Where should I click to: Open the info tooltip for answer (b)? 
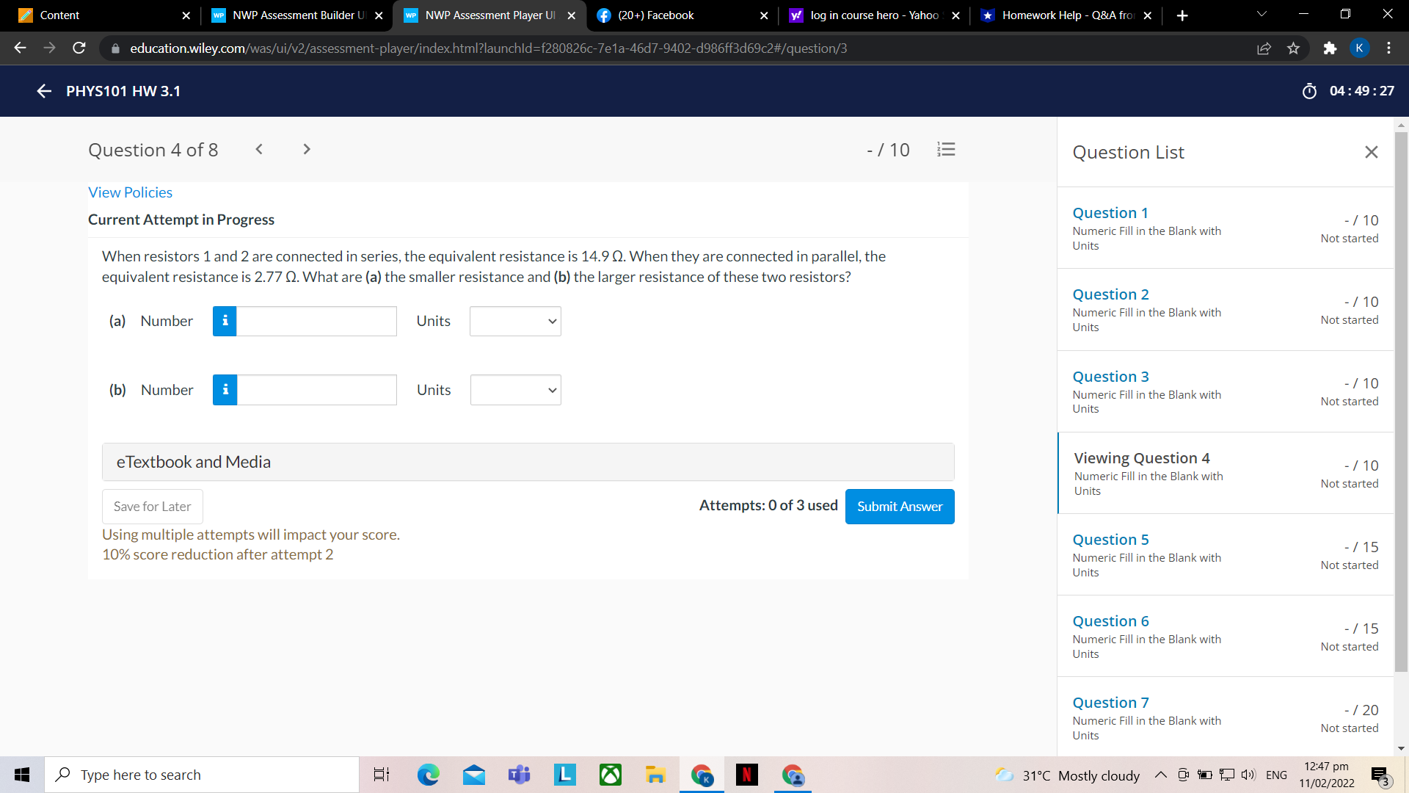click(225, 390)
